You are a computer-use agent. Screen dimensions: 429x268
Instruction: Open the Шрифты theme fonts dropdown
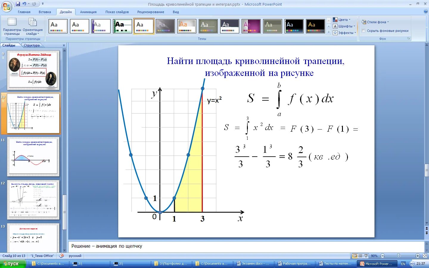[344, 26]
